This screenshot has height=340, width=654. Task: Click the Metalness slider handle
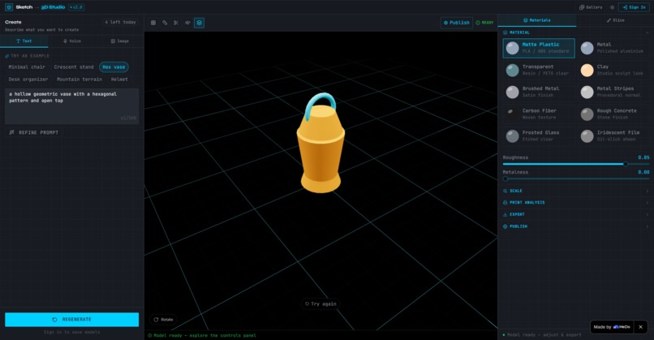click(505, 179)
